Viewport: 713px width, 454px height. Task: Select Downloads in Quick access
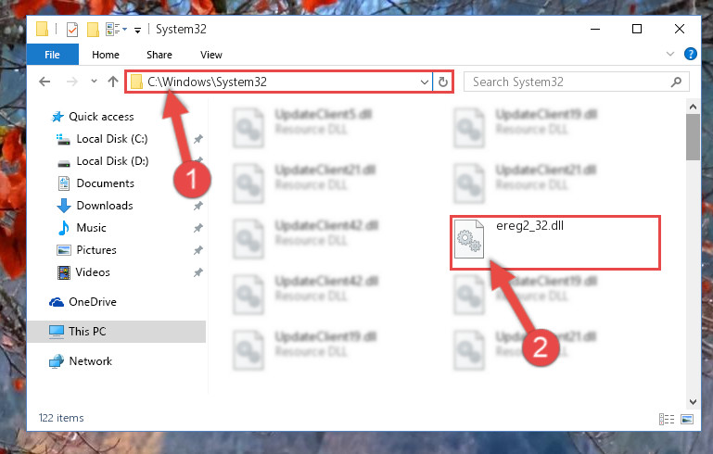coord(105,206)
